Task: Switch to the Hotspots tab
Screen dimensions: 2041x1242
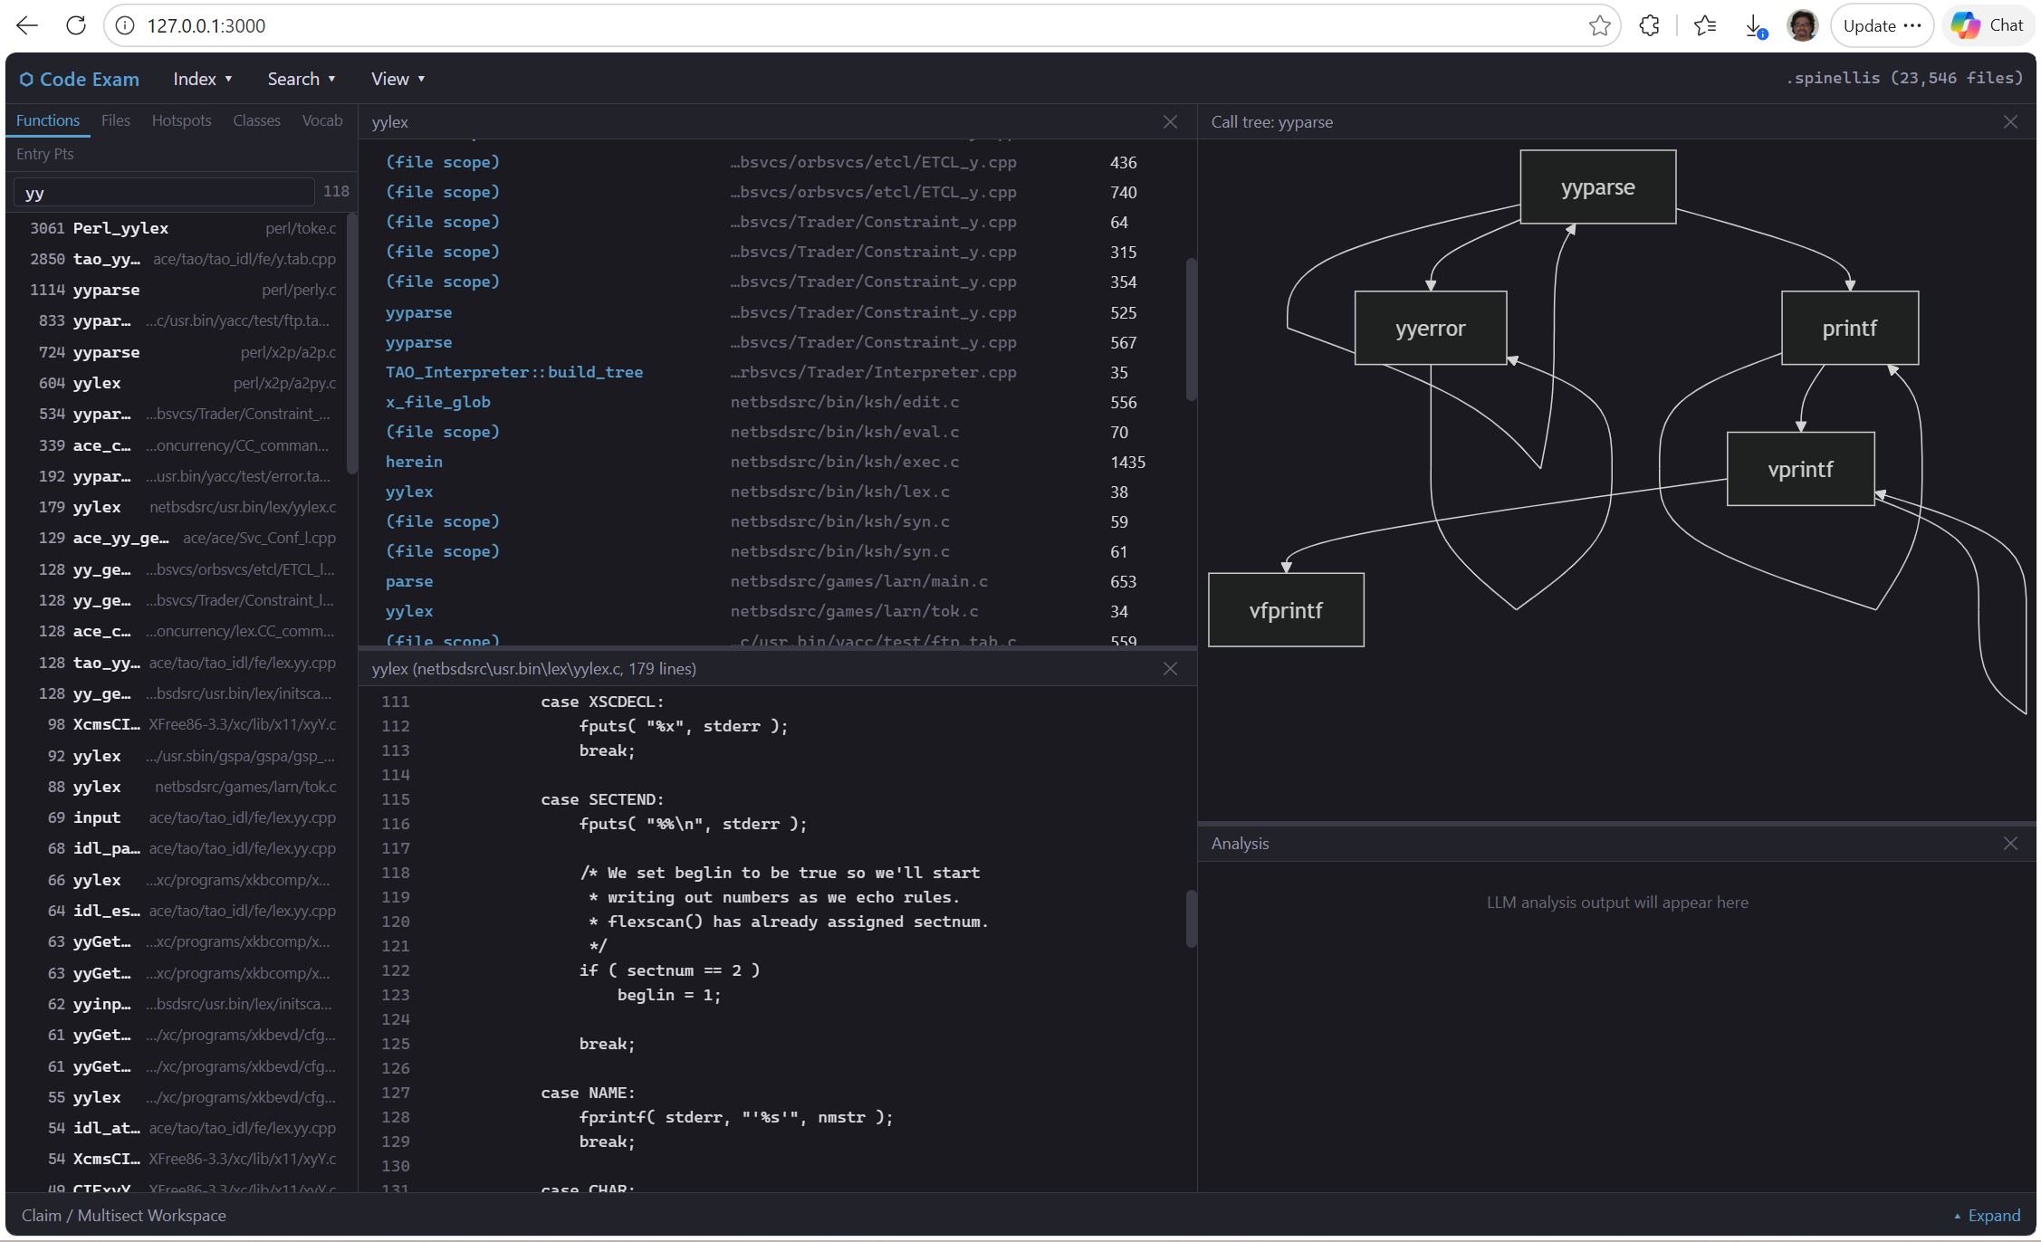Action: pyautogui.click(x=181, y=120)
